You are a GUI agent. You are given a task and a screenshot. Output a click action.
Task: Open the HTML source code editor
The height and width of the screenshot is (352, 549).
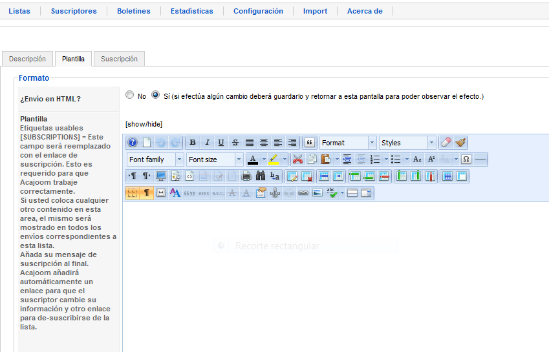(x=189, y=176)
